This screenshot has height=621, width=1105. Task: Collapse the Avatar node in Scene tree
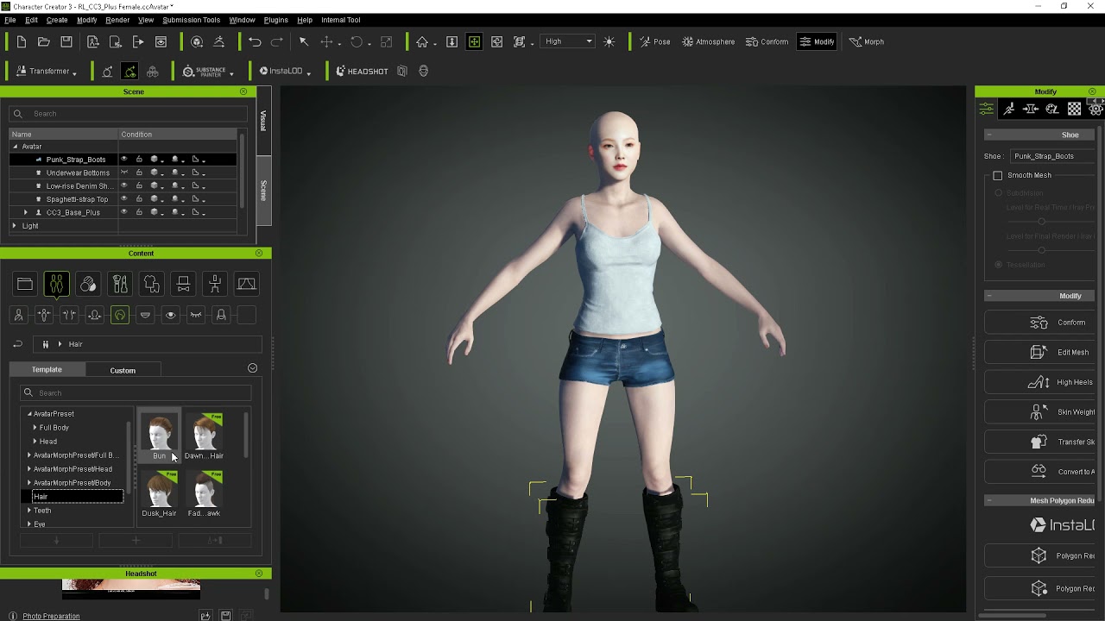click(x=14, y=147)
